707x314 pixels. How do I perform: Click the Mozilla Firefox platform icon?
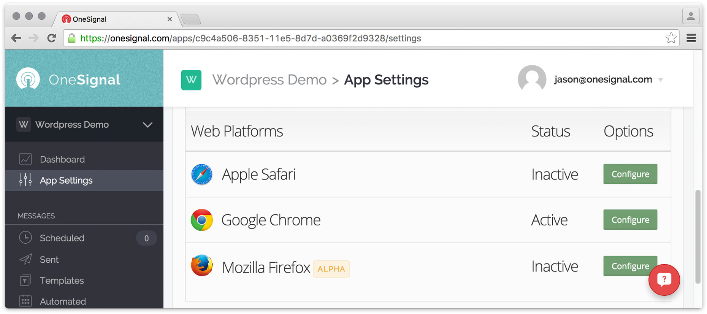(201, 266)
